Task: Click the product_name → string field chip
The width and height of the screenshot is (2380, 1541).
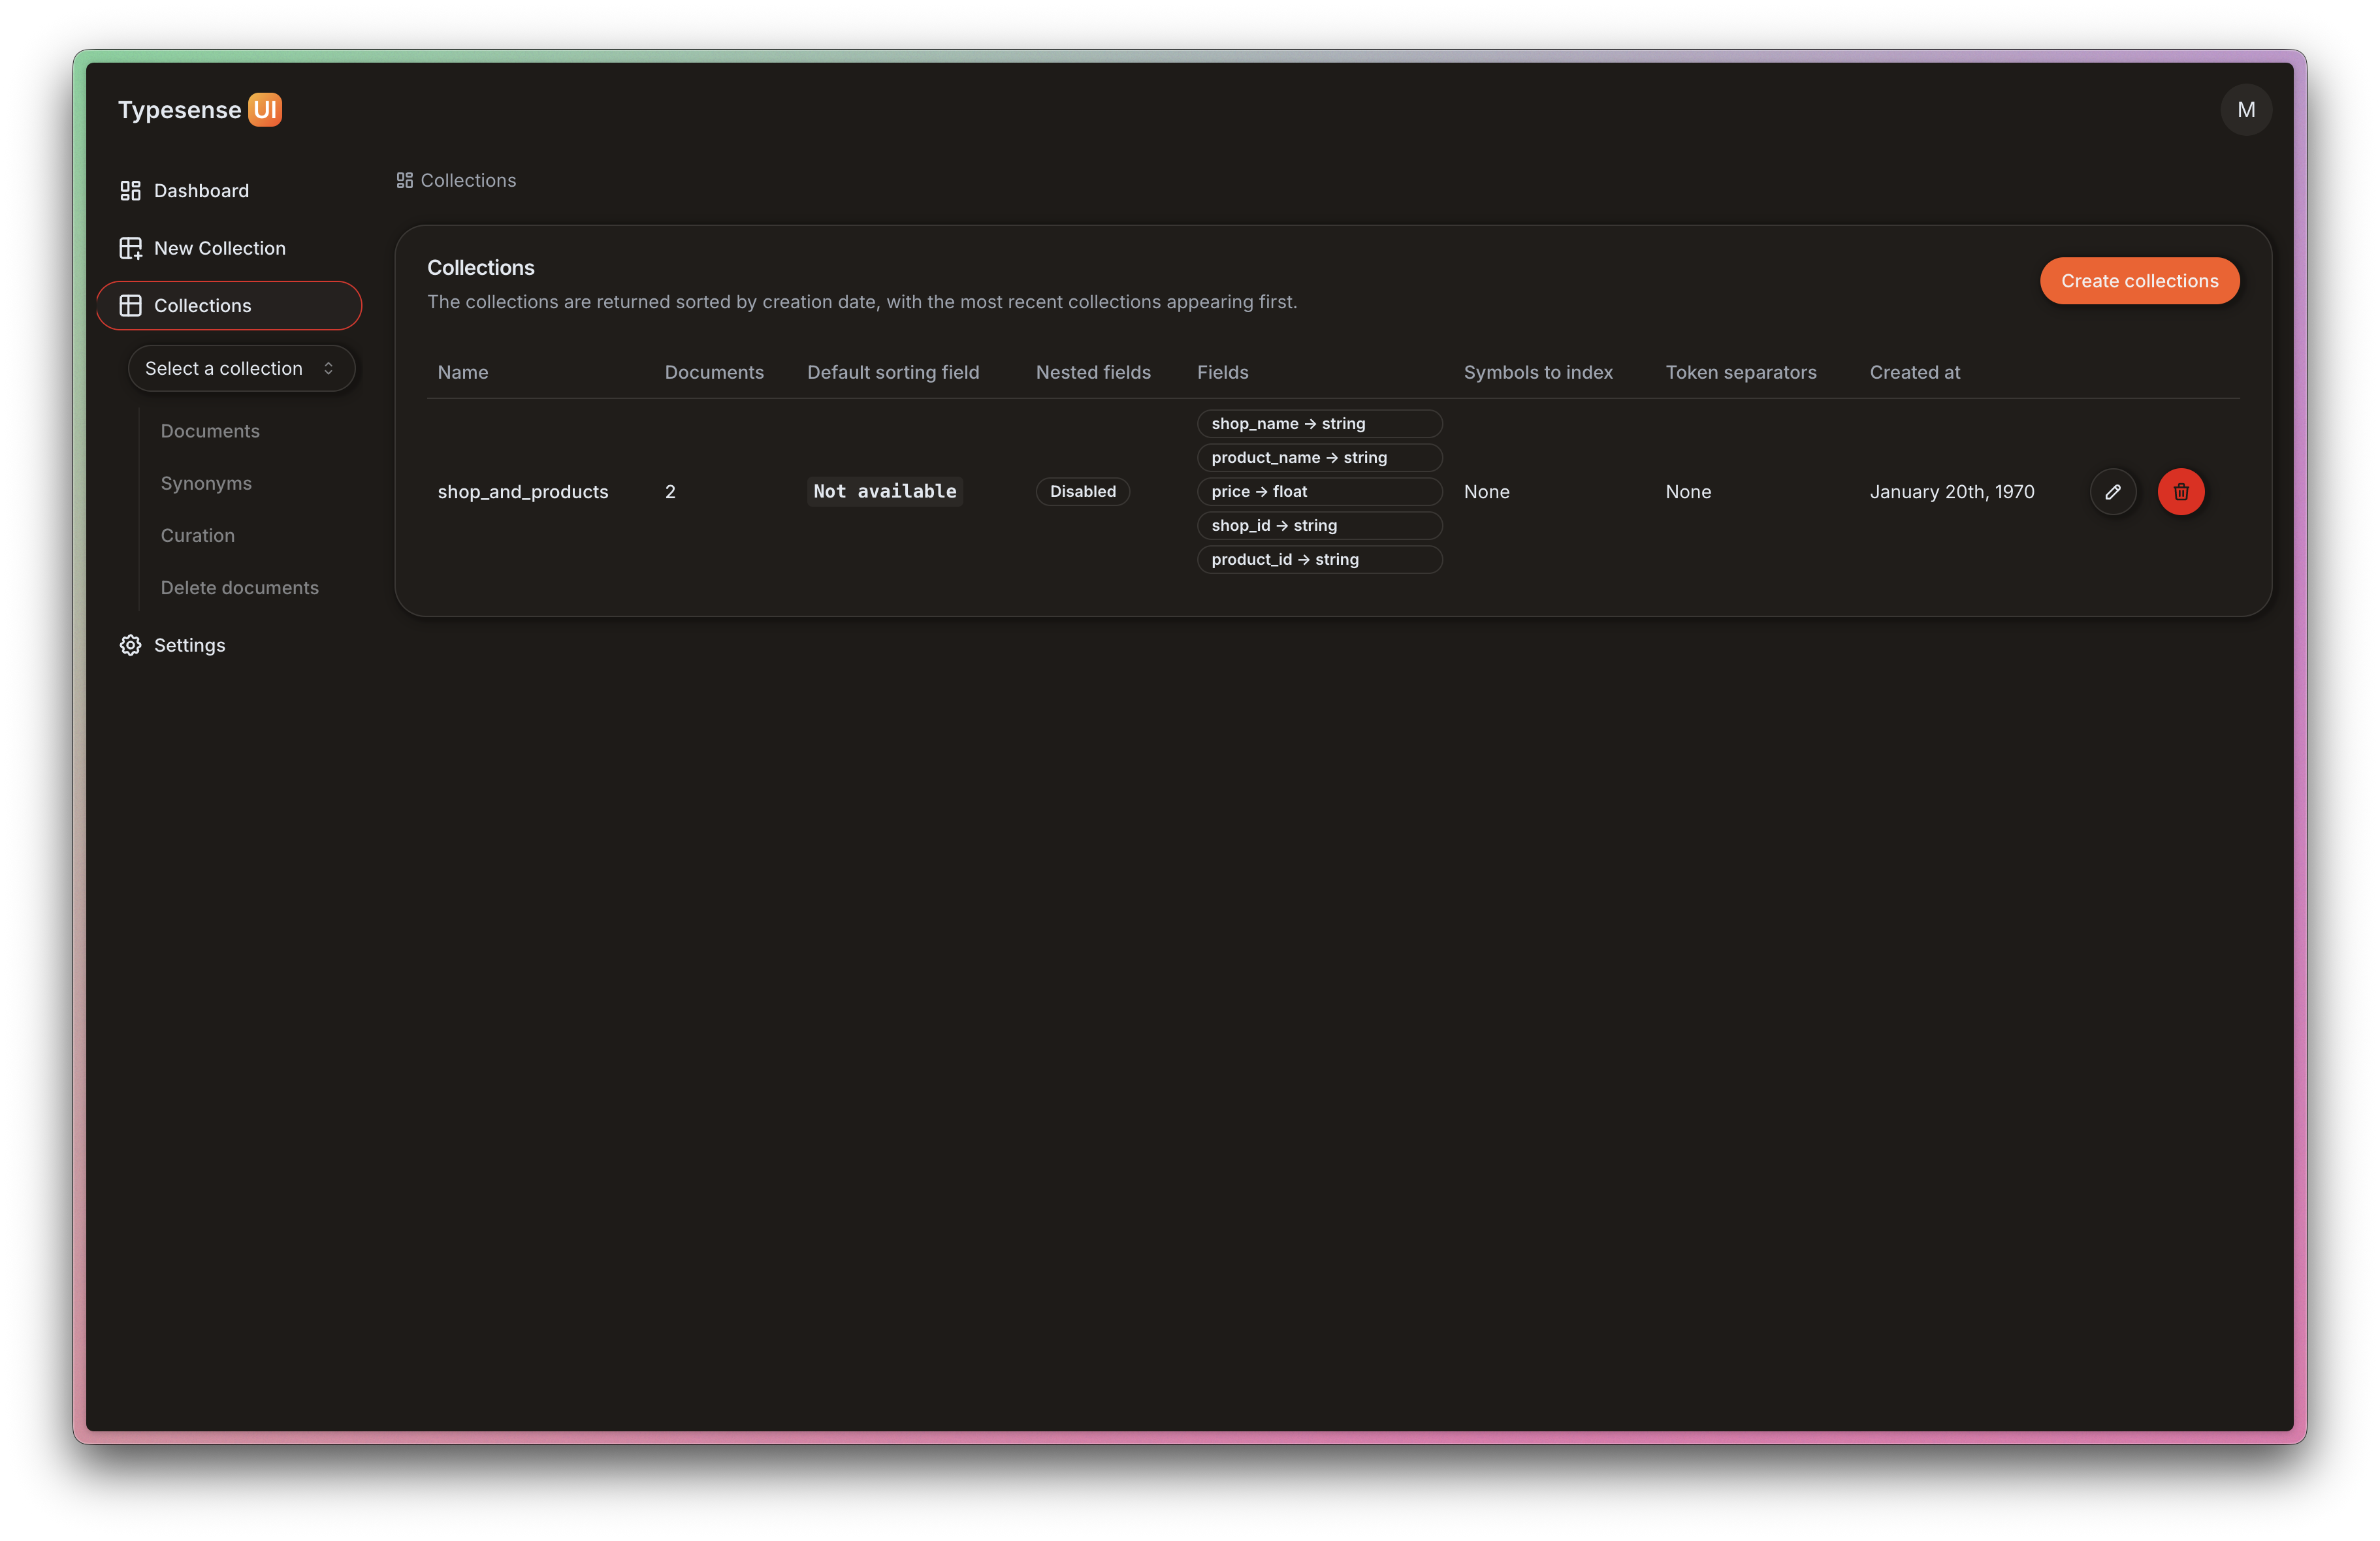Action: (x=1319, y=458)
